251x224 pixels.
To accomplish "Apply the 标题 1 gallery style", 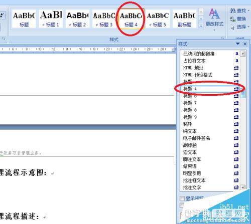I will coord(51,19).
